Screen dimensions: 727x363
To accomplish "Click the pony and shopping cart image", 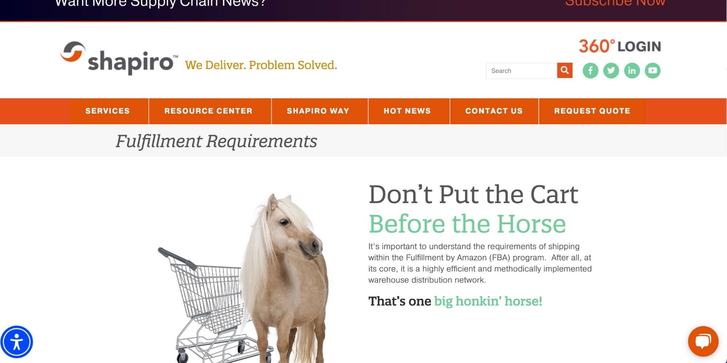I will point(244,278).
